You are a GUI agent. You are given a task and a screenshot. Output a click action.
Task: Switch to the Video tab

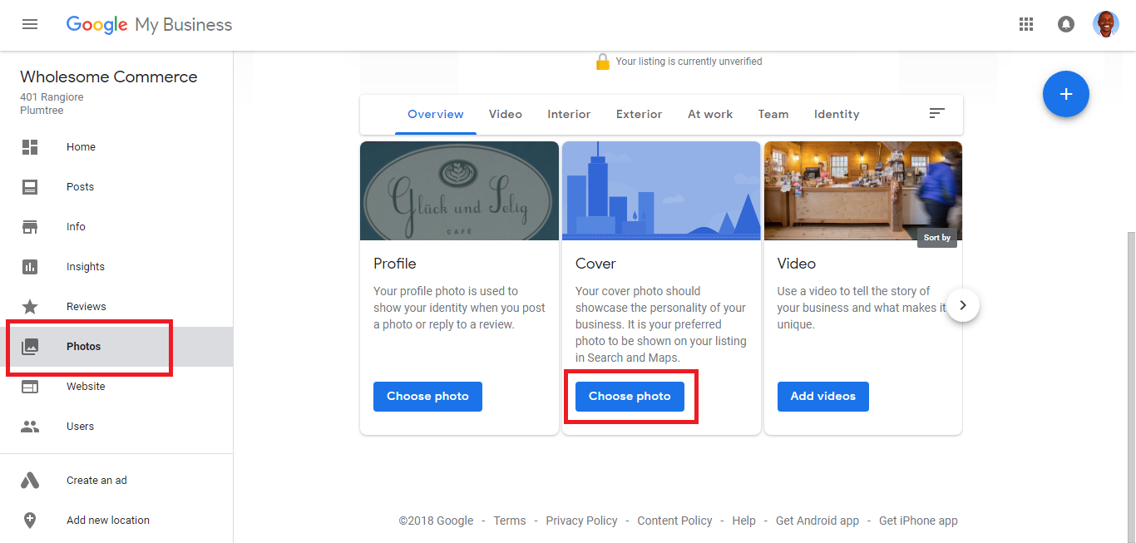[x=506, y=114]
